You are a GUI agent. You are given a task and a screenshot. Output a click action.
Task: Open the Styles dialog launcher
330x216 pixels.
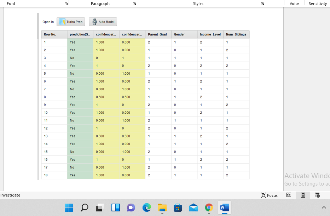click(x=262, y=3)
